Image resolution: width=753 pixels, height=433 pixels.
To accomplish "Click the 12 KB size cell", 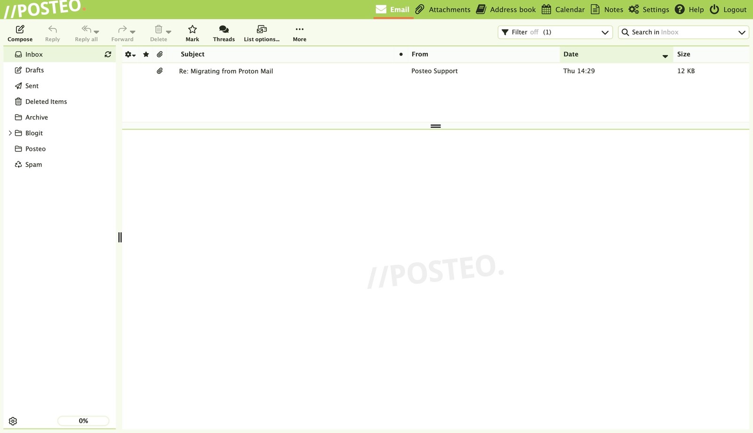I will (x=686, y=71).
